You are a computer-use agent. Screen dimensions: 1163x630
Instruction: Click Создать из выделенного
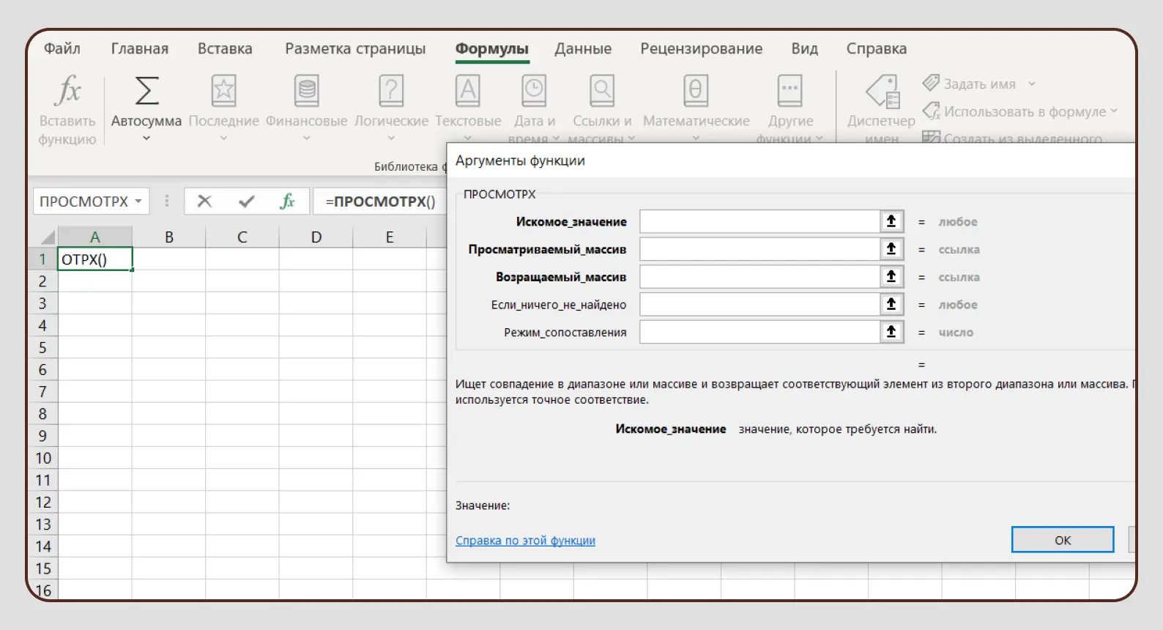(x=1022, y=138)
